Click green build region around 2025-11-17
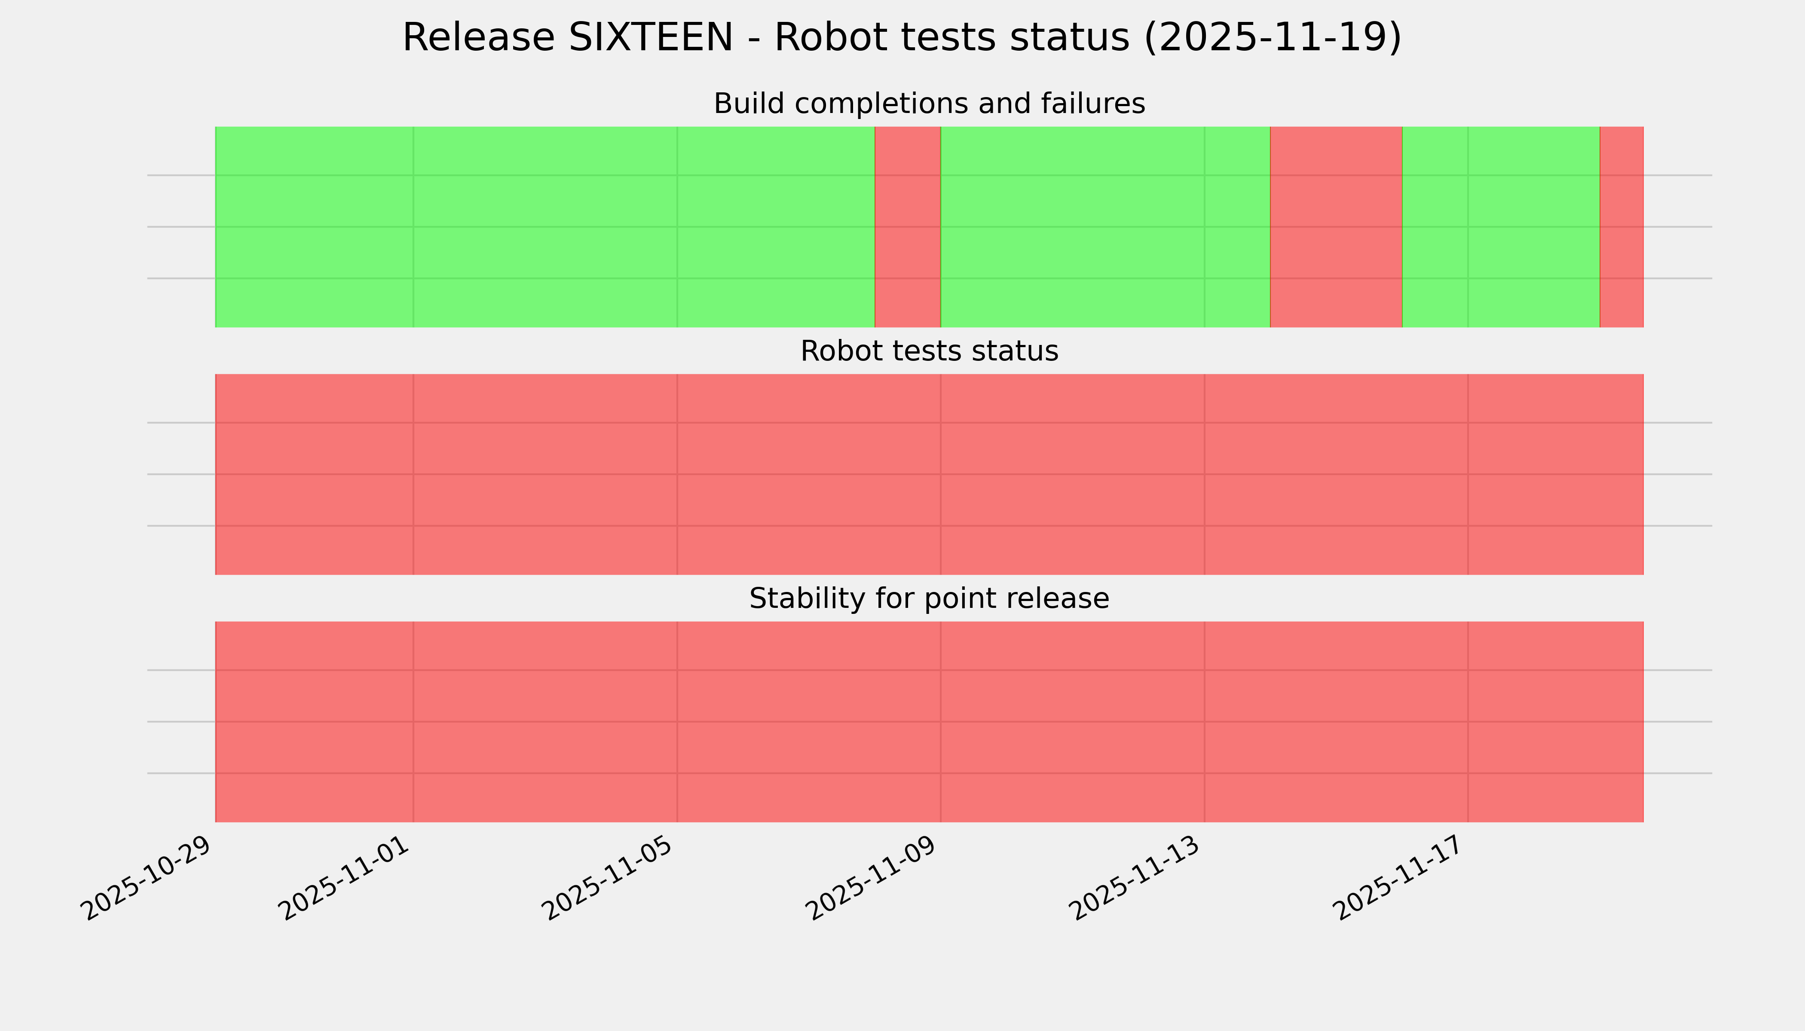1805x1031 pixels. click(x=1500, y=226)
